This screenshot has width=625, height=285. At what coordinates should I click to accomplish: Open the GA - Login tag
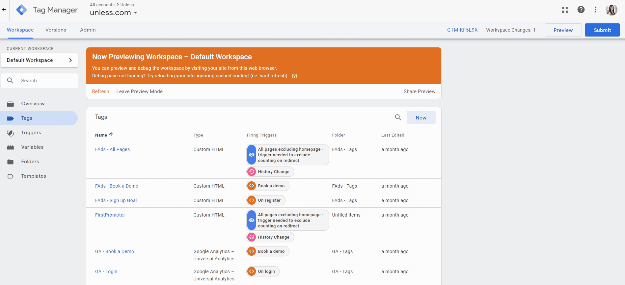tap(106, 272)
